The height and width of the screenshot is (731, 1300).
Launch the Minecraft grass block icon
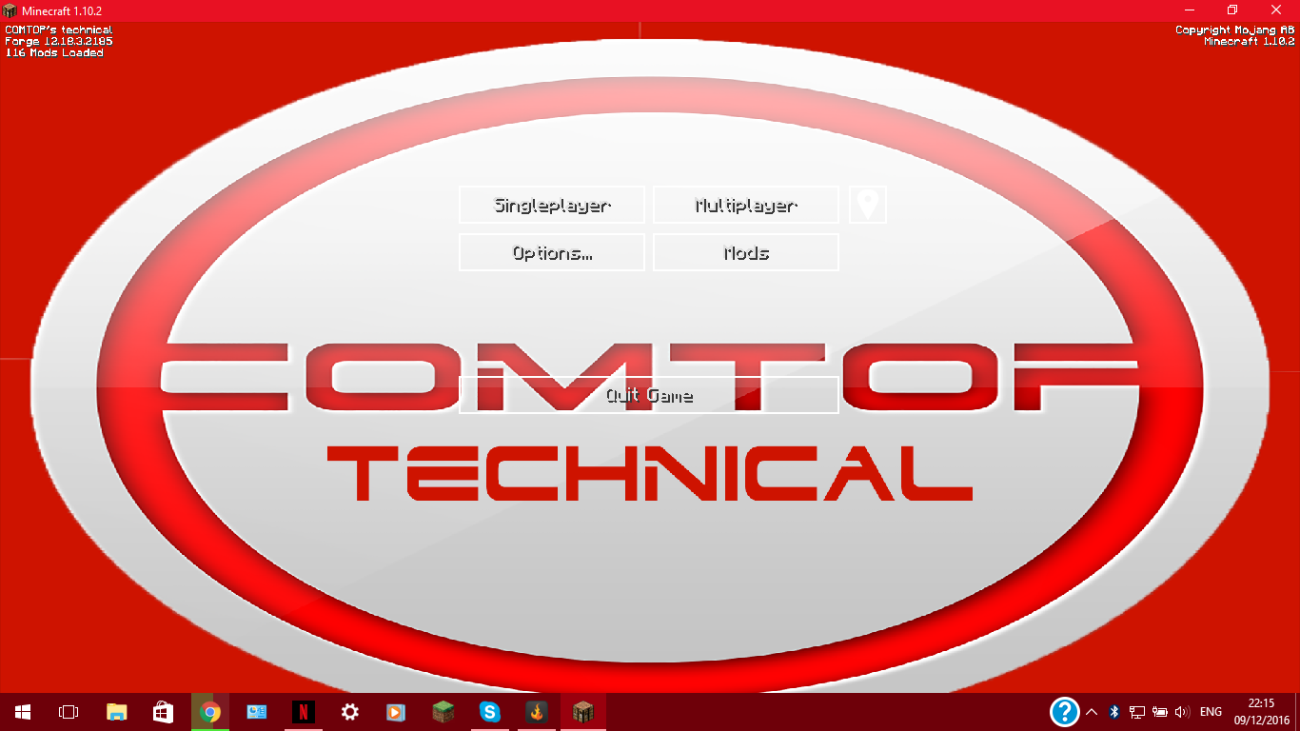pos(443,712)
